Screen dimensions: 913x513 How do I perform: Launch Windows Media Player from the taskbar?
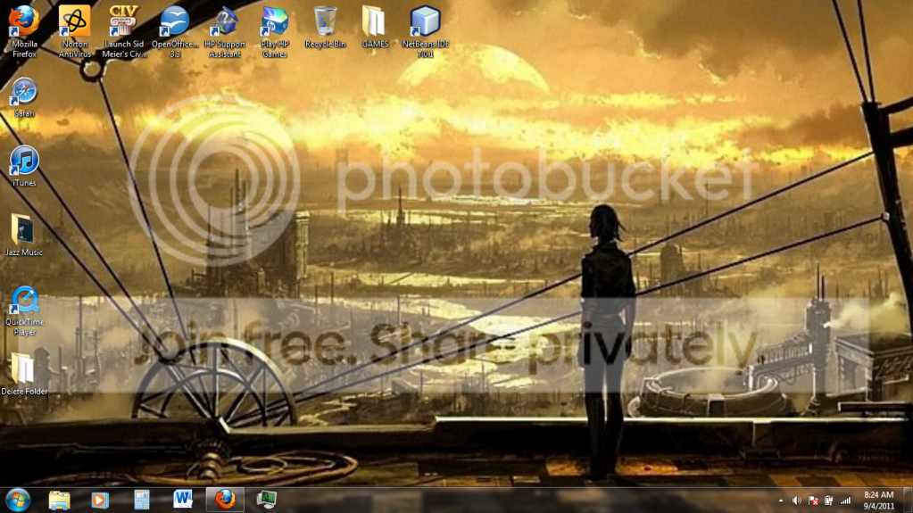point(100,501)
